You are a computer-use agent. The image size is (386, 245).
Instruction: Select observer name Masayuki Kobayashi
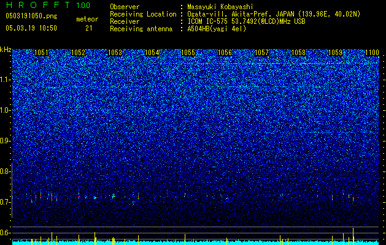220,7
